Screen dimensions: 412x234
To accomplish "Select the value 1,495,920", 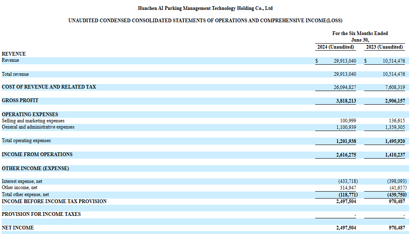I will 395,141.
